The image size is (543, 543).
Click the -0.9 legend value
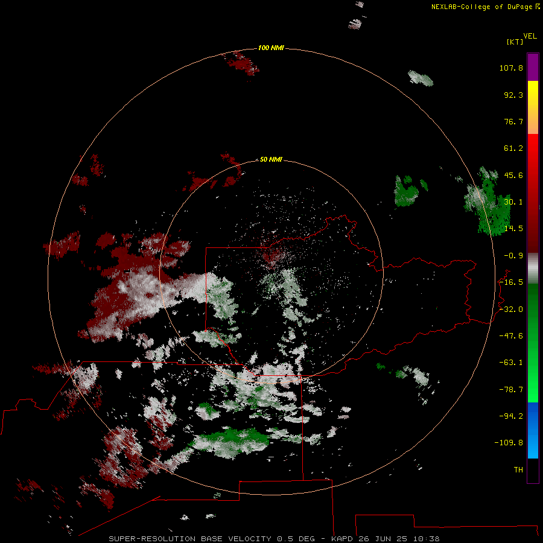tap(513, 256)
